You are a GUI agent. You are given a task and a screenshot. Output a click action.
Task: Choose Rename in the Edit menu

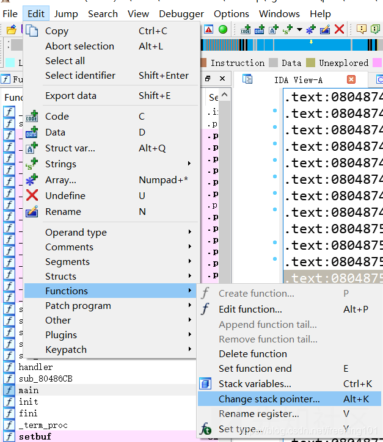click(111, 211)
